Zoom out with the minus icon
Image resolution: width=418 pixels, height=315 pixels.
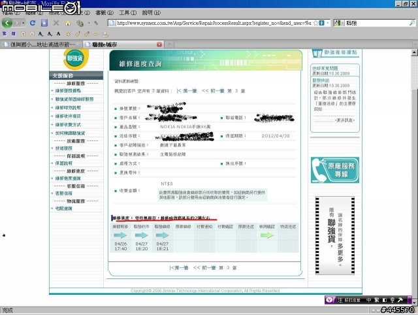[x=96, y=34]
